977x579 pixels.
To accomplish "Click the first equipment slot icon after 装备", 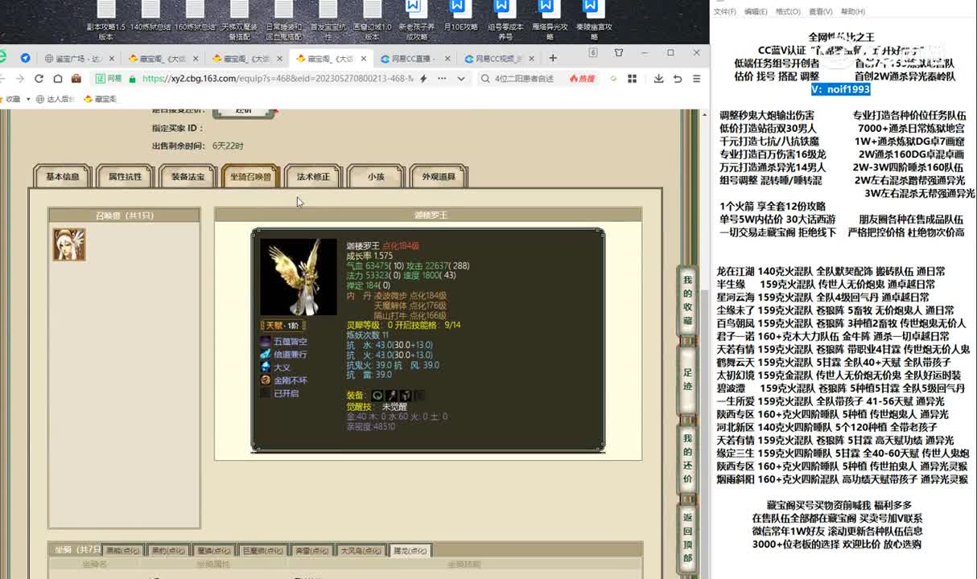I will click(377, 396).
